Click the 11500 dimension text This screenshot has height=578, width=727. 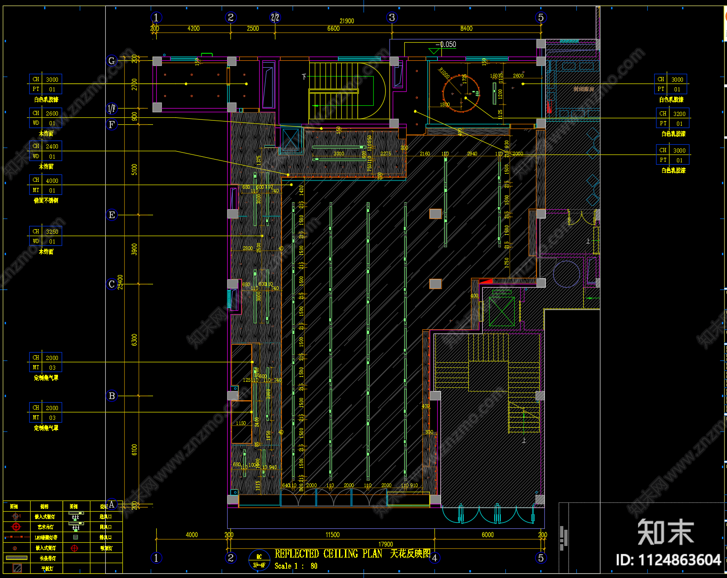332,535
